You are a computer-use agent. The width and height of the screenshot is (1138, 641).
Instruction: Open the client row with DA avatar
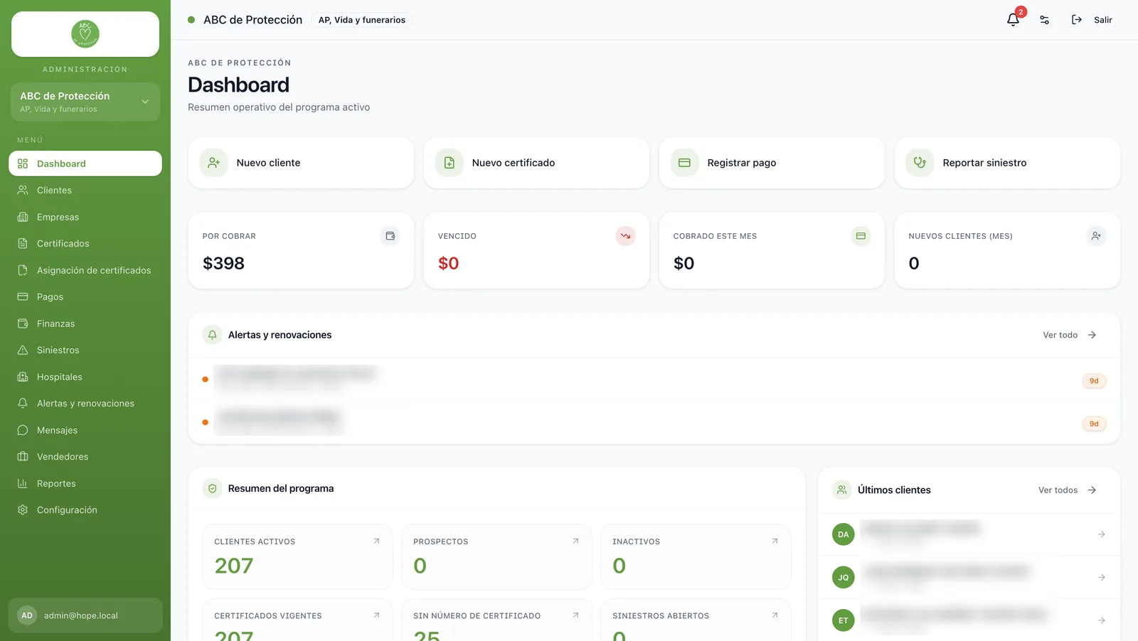pos(969,534)
